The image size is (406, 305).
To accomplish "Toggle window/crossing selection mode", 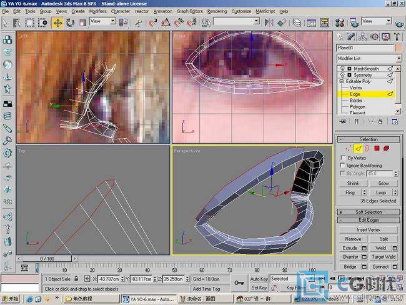I will (x=42, y=22).
